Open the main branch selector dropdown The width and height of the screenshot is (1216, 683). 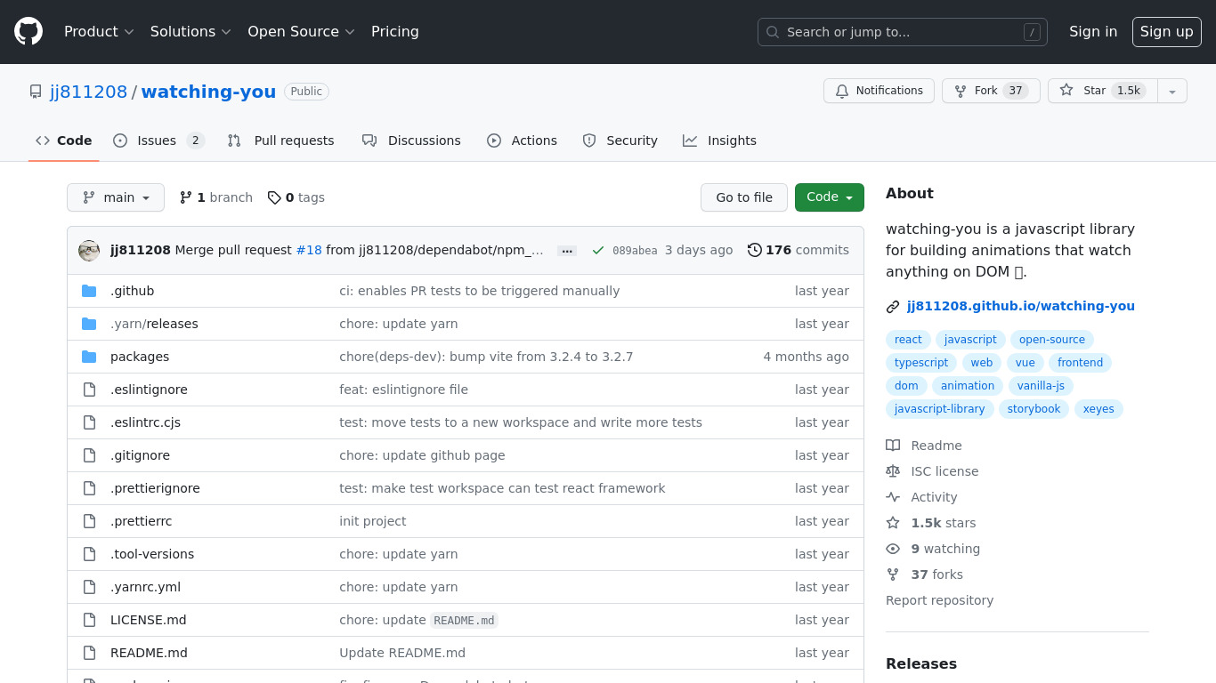point(116,197)
